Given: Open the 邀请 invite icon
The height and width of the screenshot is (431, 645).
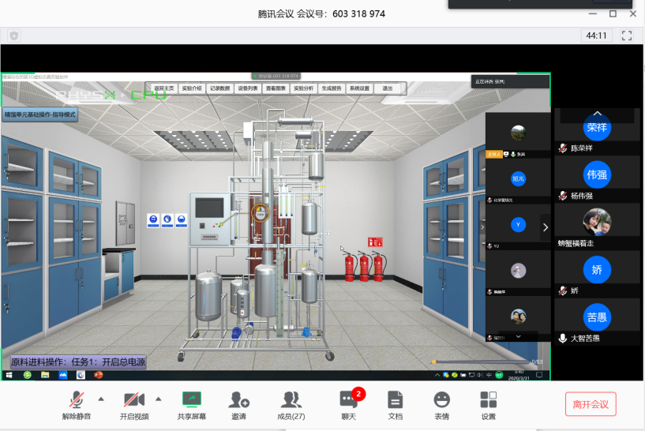Looking at the screenshot, I should click(x=238, y=404).
